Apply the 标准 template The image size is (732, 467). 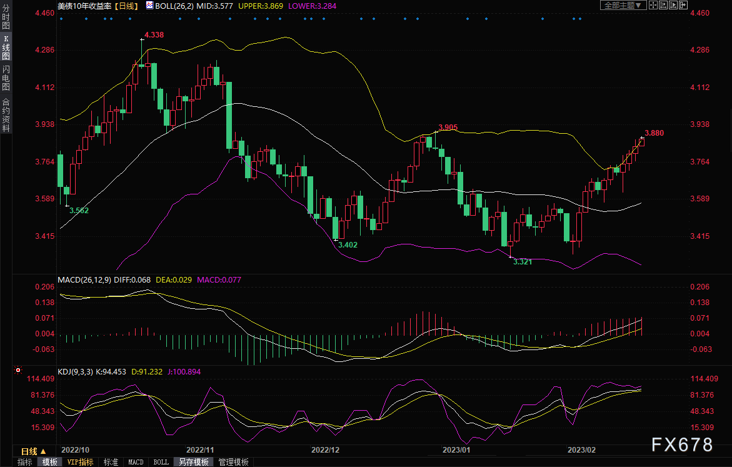[111, 462]
